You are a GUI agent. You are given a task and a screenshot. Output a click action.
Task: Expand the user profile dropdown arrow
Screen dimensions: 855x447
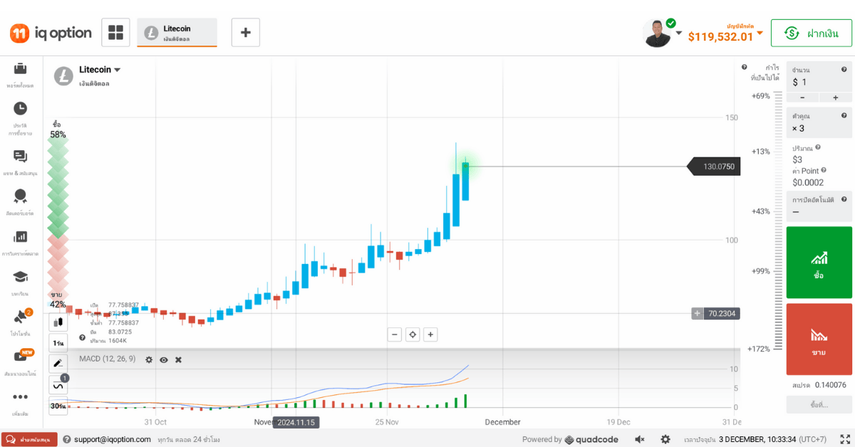(x=679, y=33)
